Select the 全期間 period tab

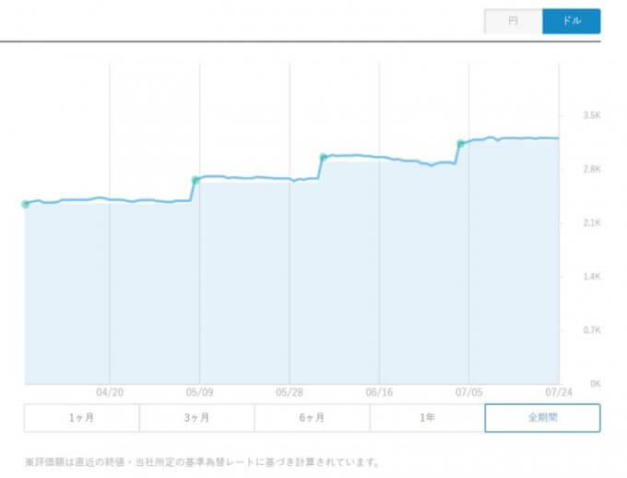click(x=542, y=418)
